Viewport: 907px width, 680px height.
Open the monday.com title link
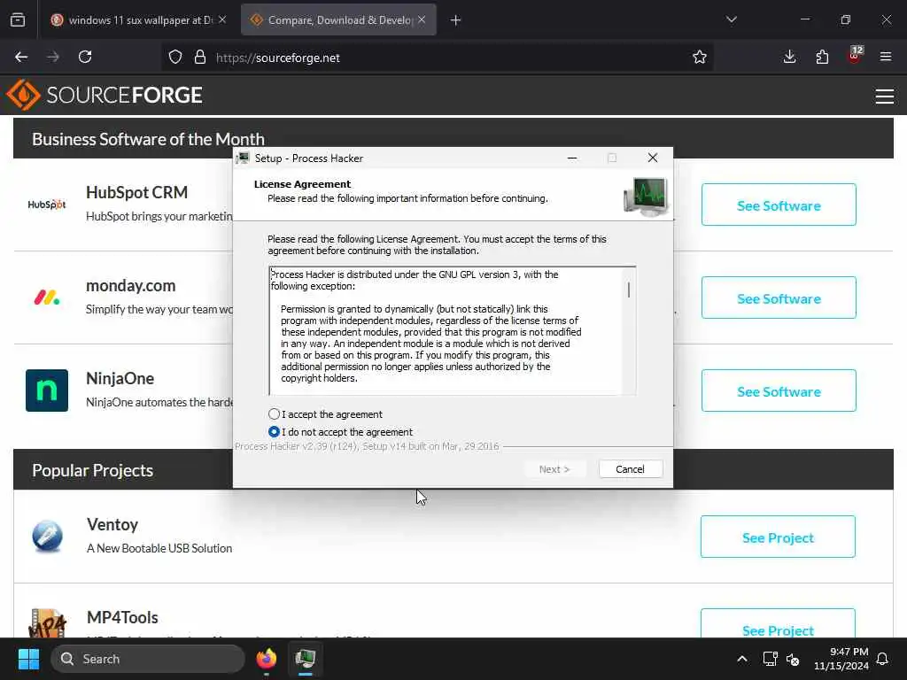pyautogui.click(x=131, y=286)
